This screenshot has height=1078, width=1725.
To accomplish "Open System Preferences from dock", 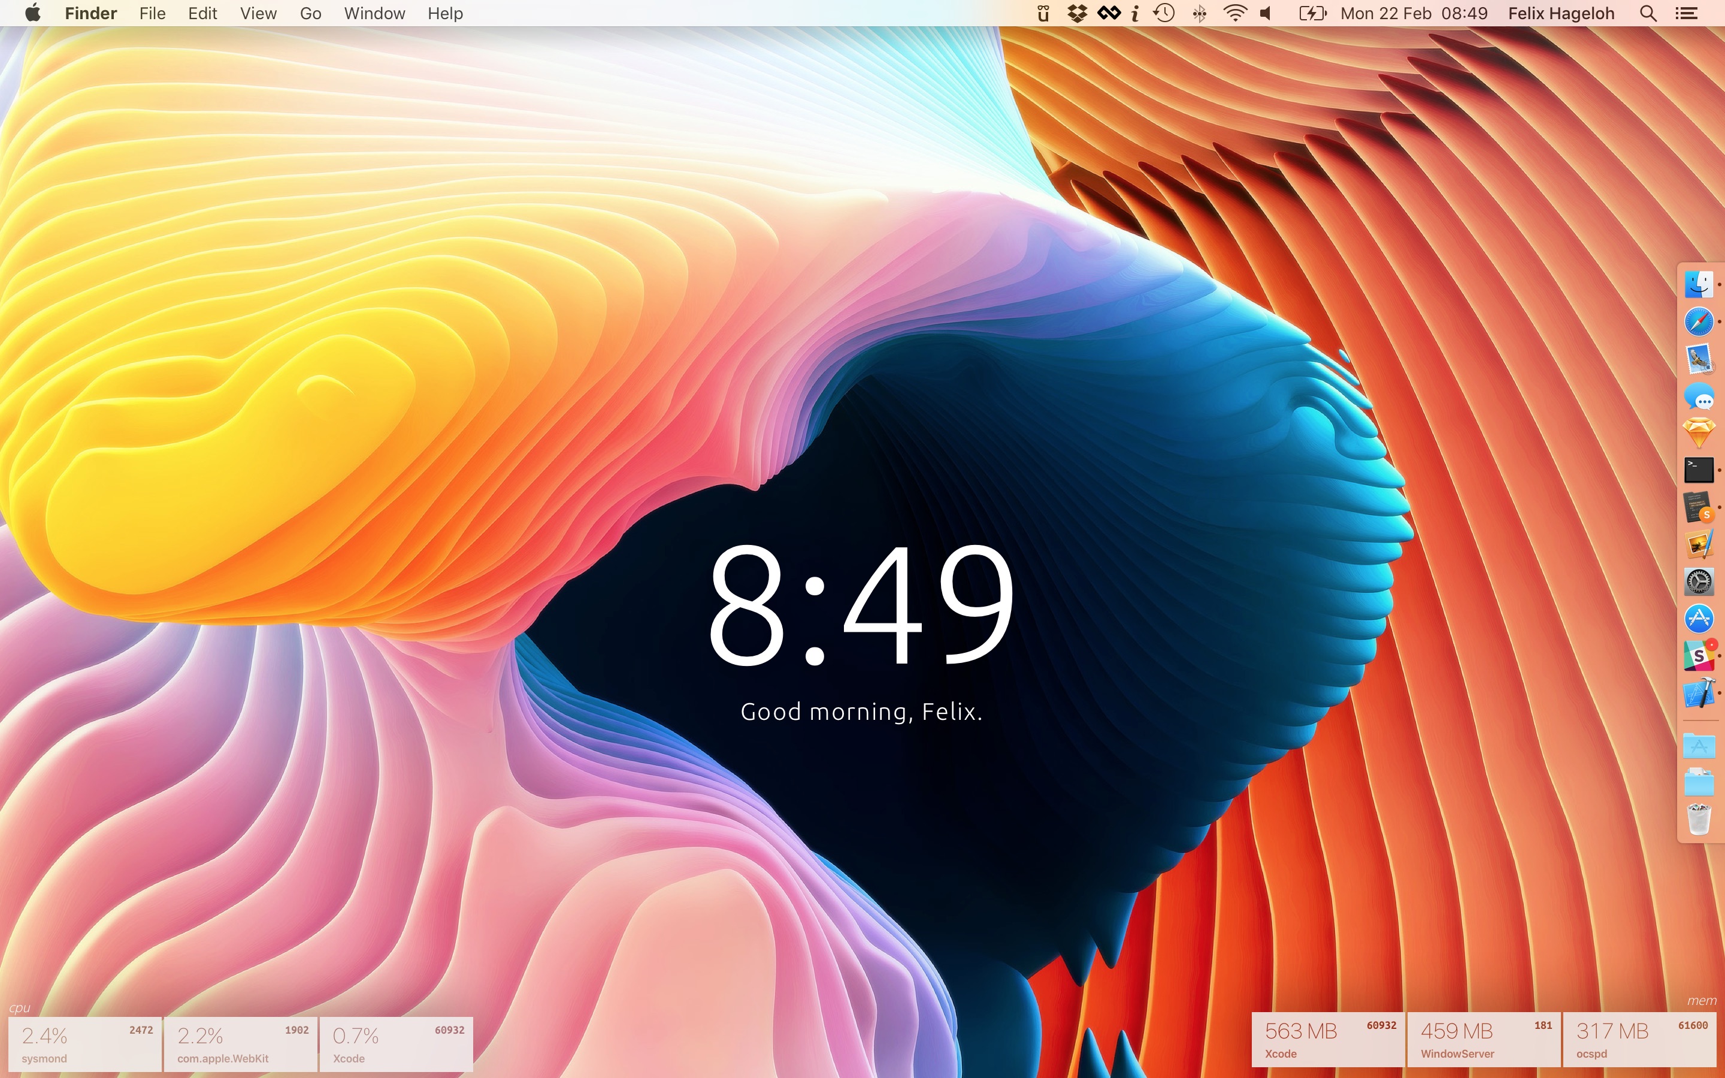I will 1699,582.
